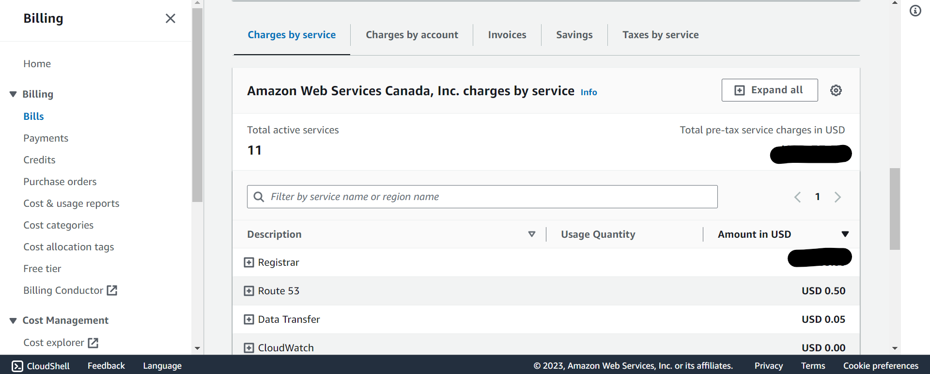
Task: Open Payments in the sidebar
Action: pyautogui.click(x=46, y=138)
